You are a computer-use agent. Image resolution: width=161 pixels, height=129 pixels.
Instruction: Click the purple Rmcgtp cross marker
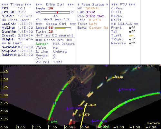[x=119, y=90]
